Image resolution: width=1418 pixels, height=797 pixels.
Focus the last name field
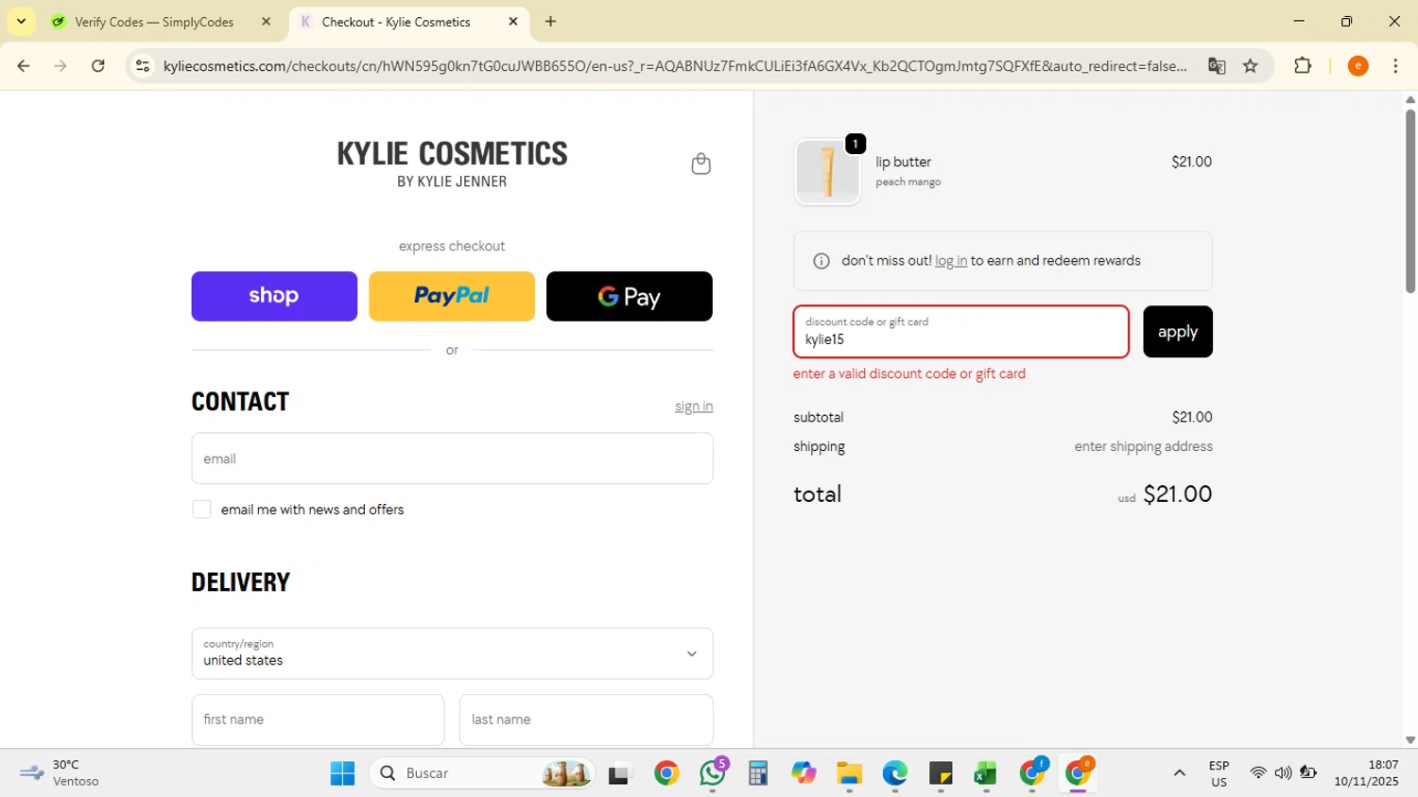point(586,719)
